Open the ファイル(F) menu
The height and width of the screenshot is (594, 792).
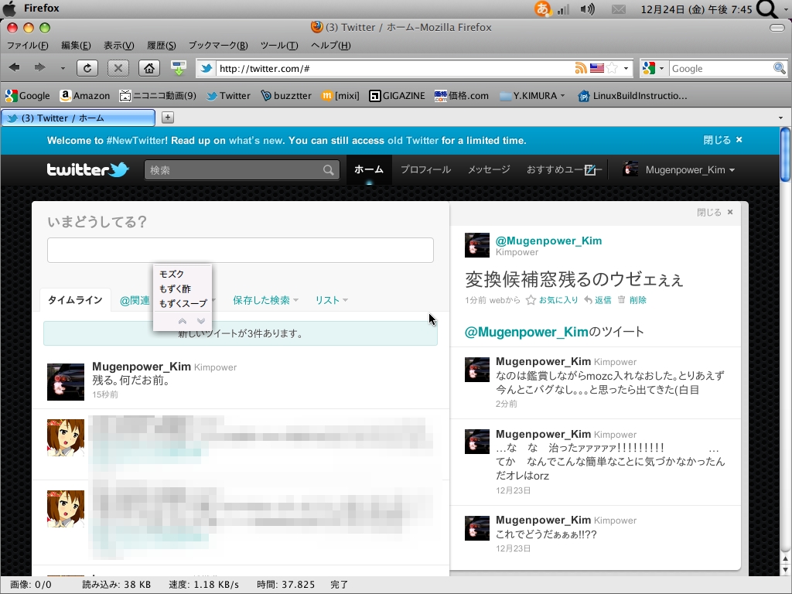coord(27,46)
